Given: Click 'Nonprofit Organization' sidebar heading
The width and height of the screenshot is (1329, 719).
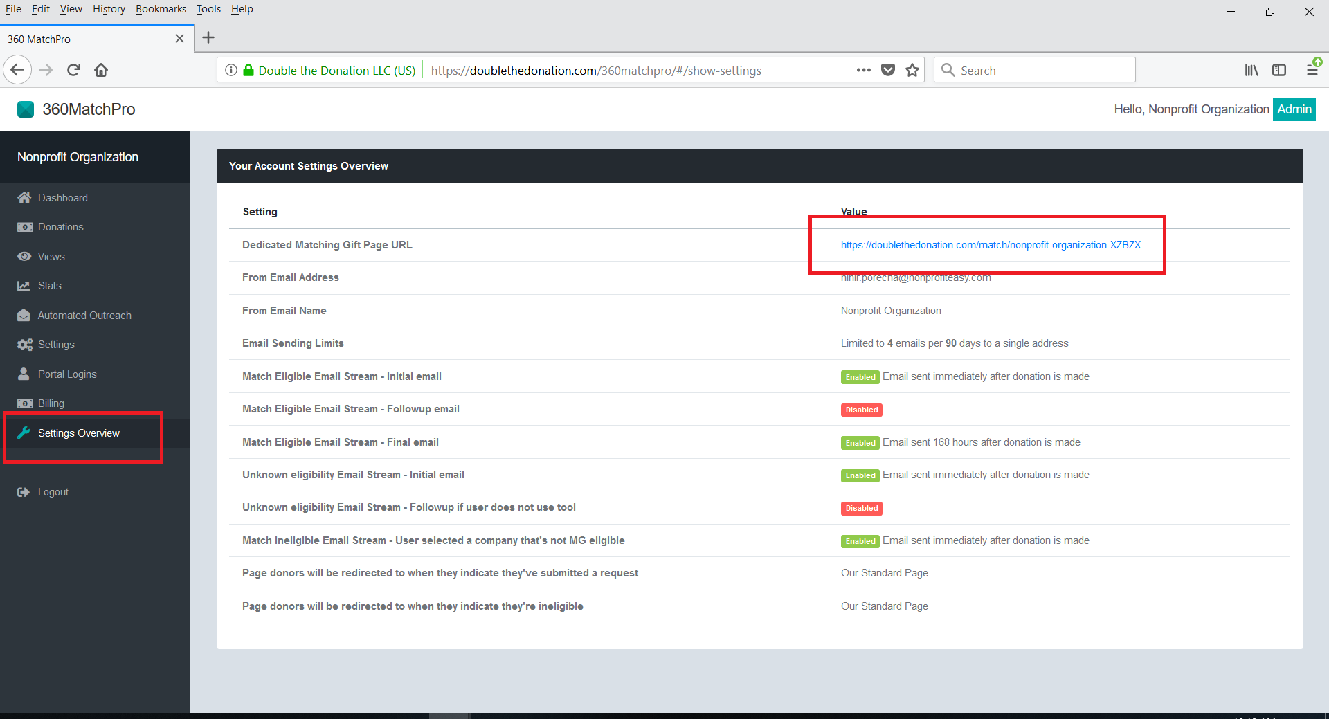Looking at the screenshot, I should [78, 157].
